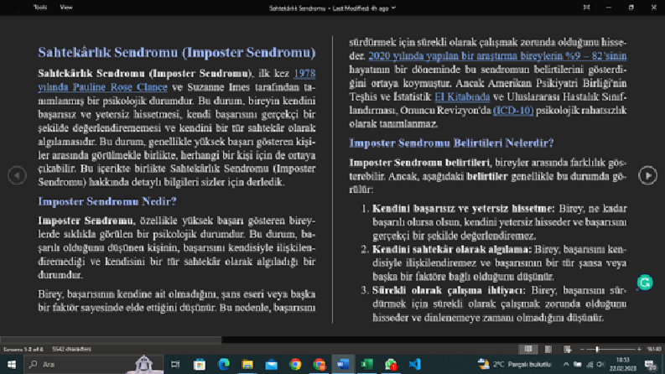Open weather widget '2°C Parçalı bulutlu'

[514, 364]
